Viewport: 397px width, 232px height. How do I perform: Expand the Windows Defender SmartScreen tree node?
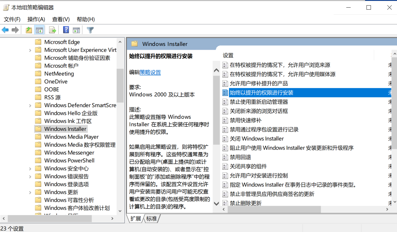(30, 105)
